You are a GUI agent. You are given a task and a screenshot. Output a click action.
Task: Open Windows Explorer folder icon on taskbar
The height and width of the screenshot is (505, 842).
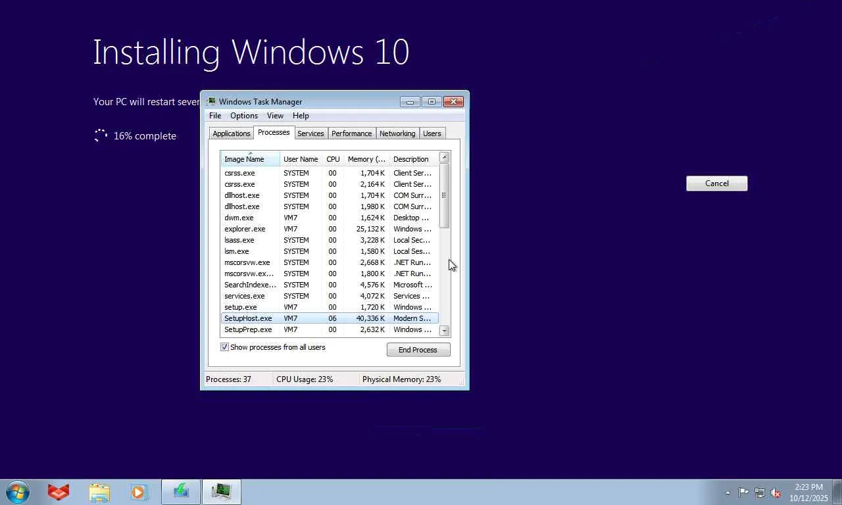pos(99,492)
